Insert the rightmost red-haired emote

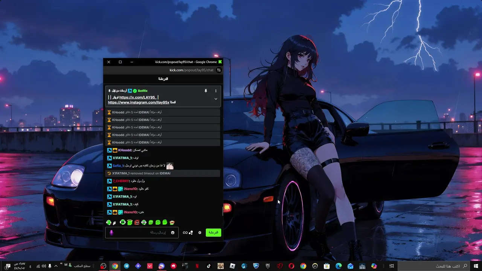172,222
